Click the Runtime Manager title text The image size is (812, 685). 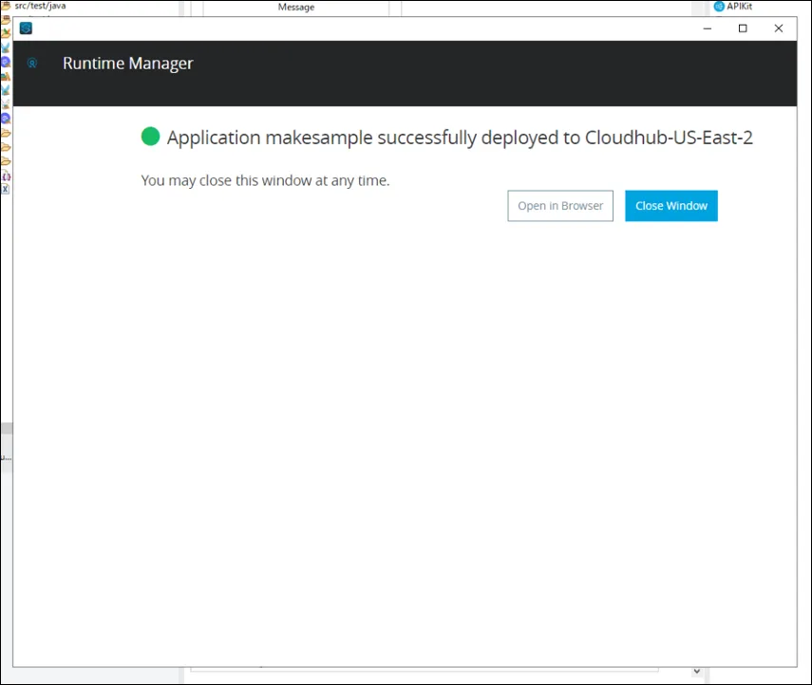coord(128,64)
